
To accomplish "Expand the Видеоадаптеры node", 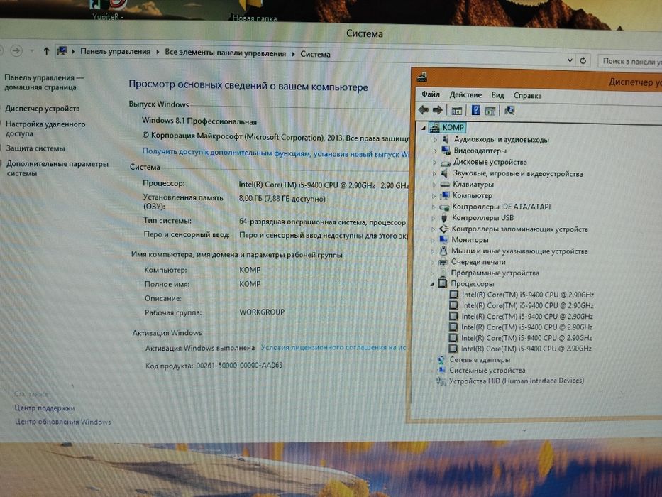I will coord(435,151).
